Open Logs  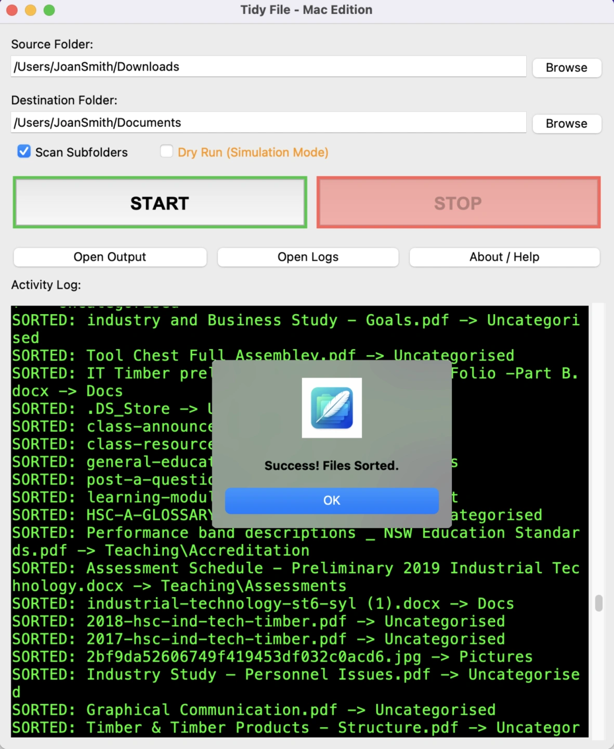tap(308, 257)
